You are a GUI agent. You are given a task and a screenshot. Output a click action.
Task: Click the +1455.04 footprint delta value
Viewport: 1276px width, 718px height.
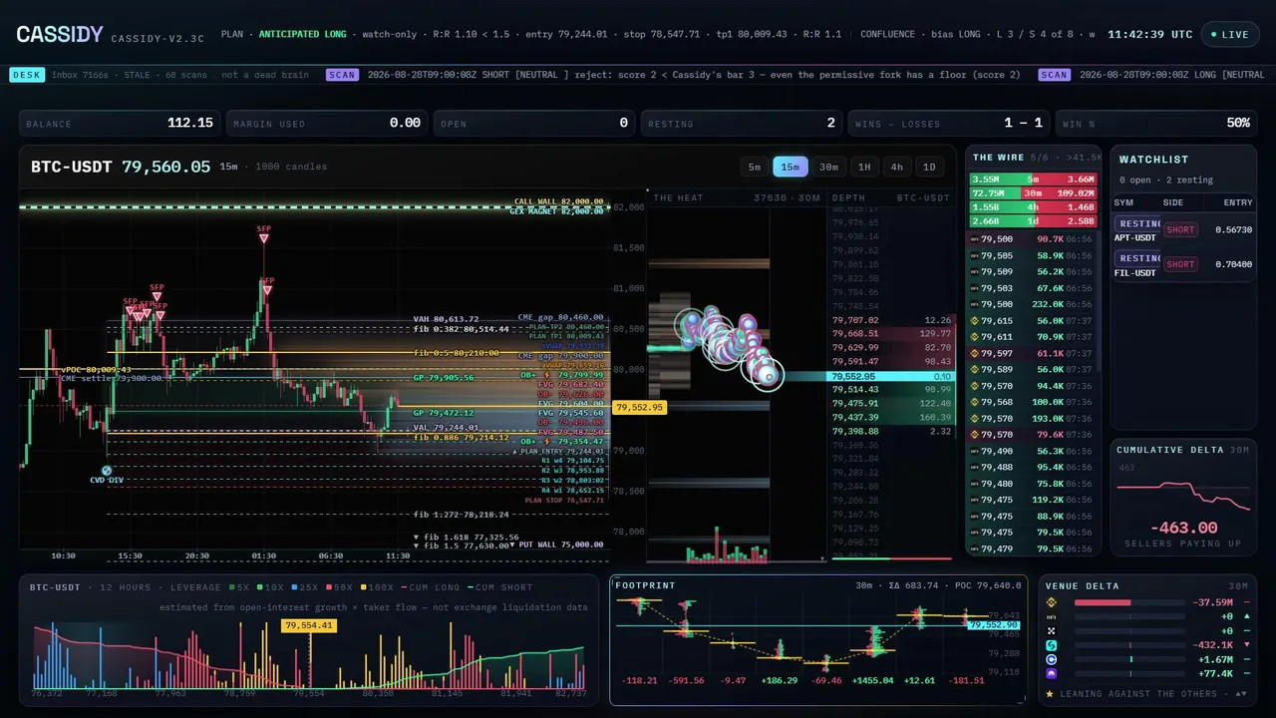click(873, 680)
